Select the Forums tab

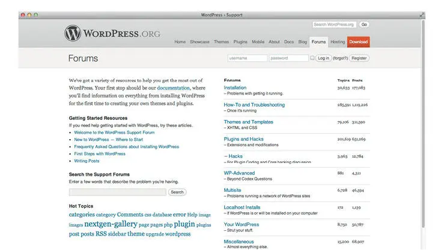[x=318, y=42]
